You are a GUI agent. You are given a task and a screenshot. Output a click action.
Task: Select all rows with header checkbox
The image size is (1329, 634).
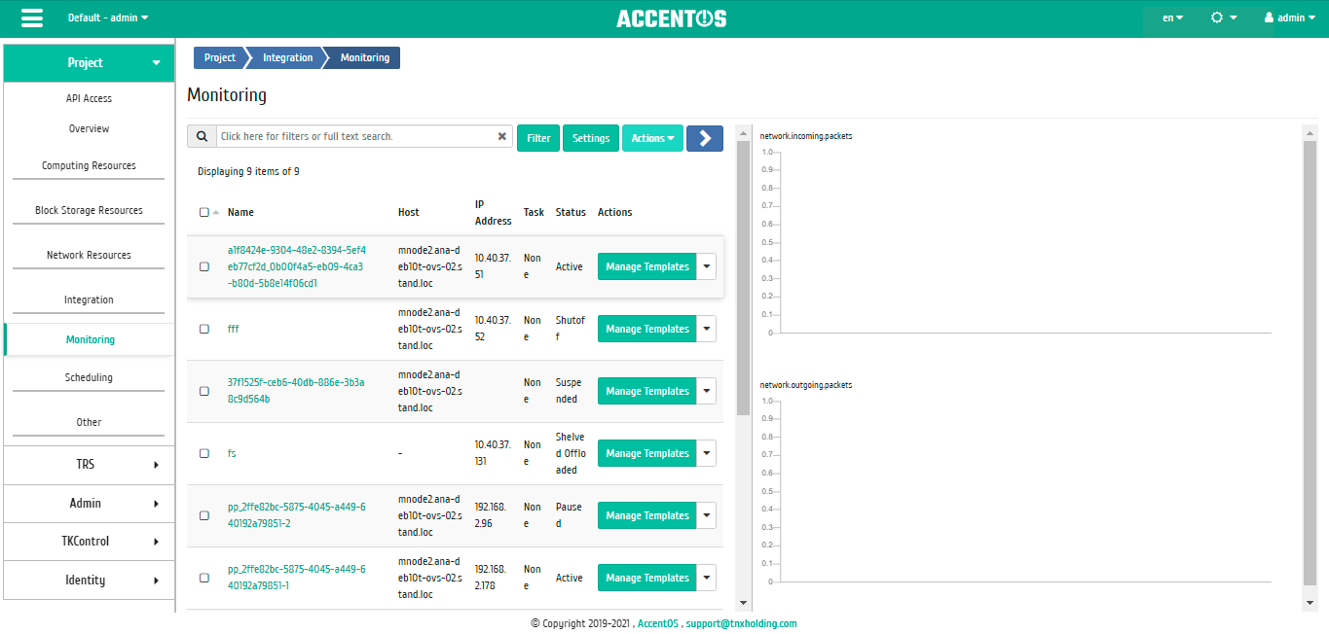click(x=204, y=212)
